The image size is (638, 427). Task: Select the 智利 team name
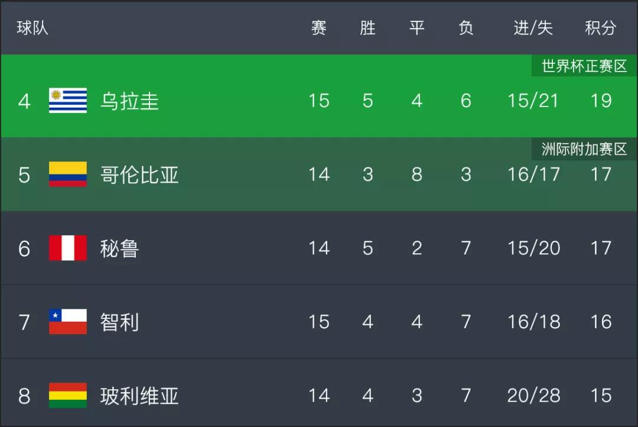[x=119, y=322]
